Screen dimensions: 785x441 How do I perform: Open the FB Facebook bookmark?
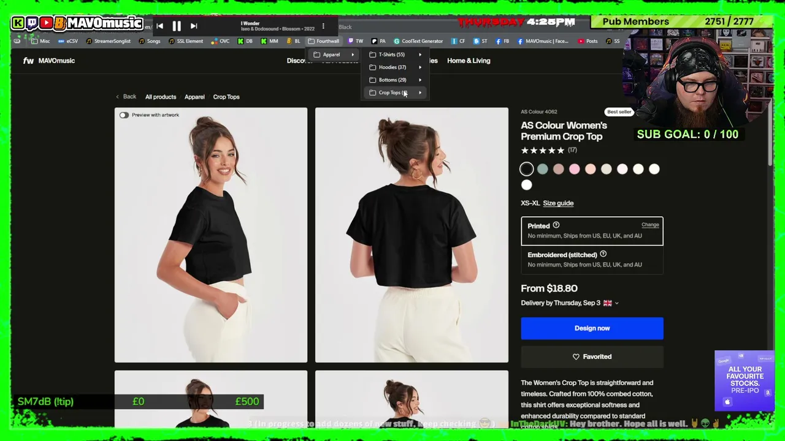[502, 41]
